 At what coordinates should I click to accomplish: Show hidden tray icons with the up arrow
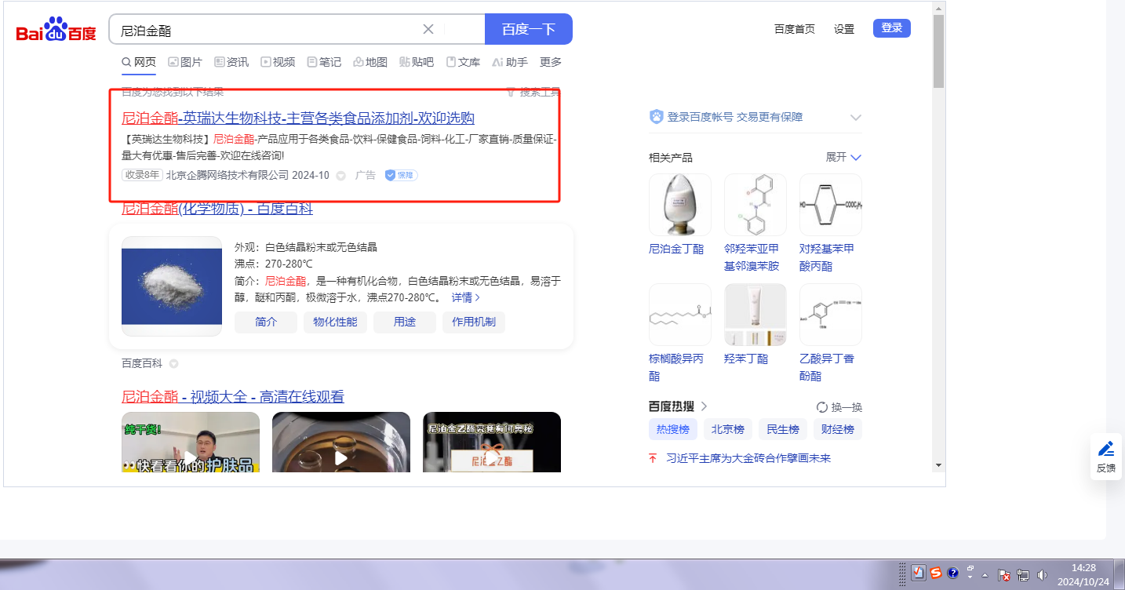(x=985, y=575)
